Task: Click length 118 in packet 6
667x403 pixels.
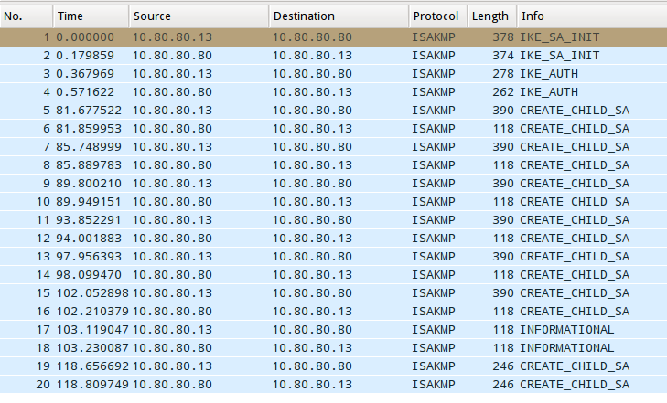Action: pyautogui.click(x=503, y=129)
